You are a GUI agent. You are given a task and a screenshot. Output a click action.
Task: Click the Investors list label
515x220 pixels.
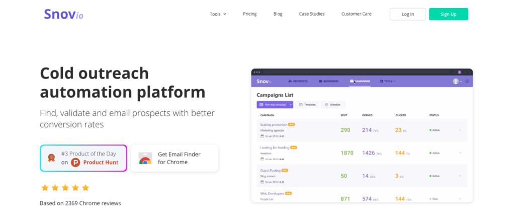tap(266, 153)
